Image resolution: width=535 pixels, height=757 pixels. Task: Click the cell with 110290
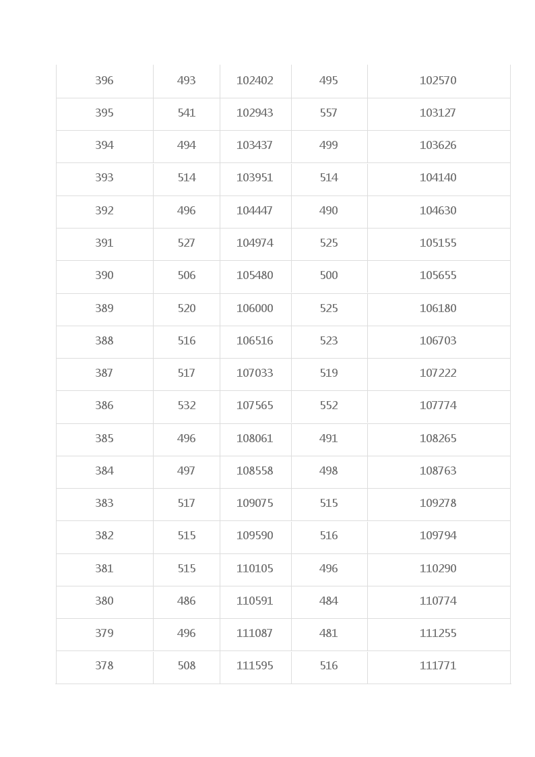pos(439,569)
